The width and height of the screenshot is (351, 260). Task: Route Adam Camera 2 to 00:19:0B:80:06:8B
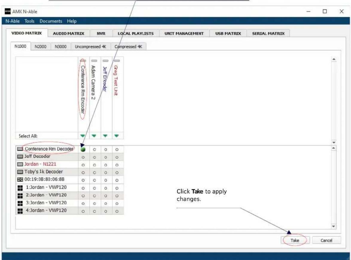tap(94, 180)
